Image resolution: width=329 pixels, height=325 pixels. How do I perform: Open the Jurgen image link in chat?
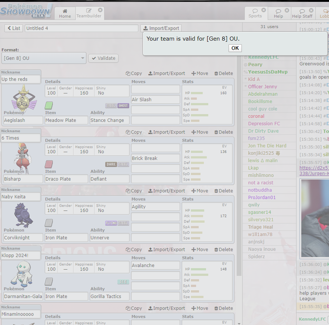[314, 171]
